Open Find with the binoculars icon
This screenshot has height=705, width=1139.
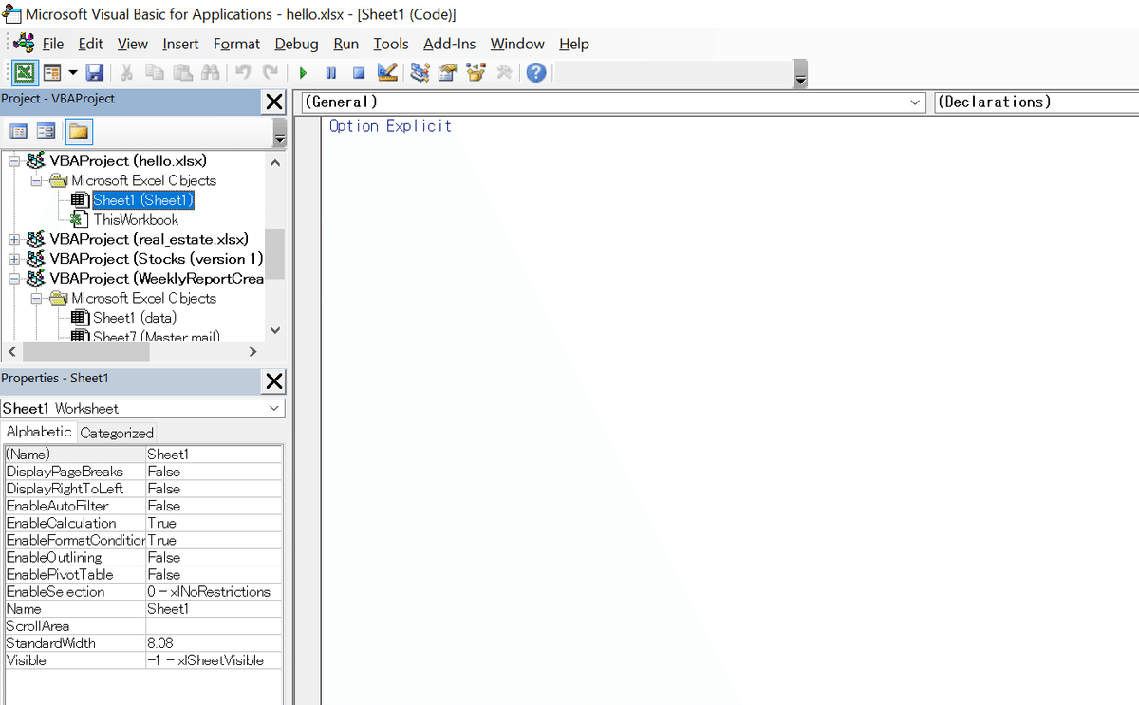pos(210,72)
